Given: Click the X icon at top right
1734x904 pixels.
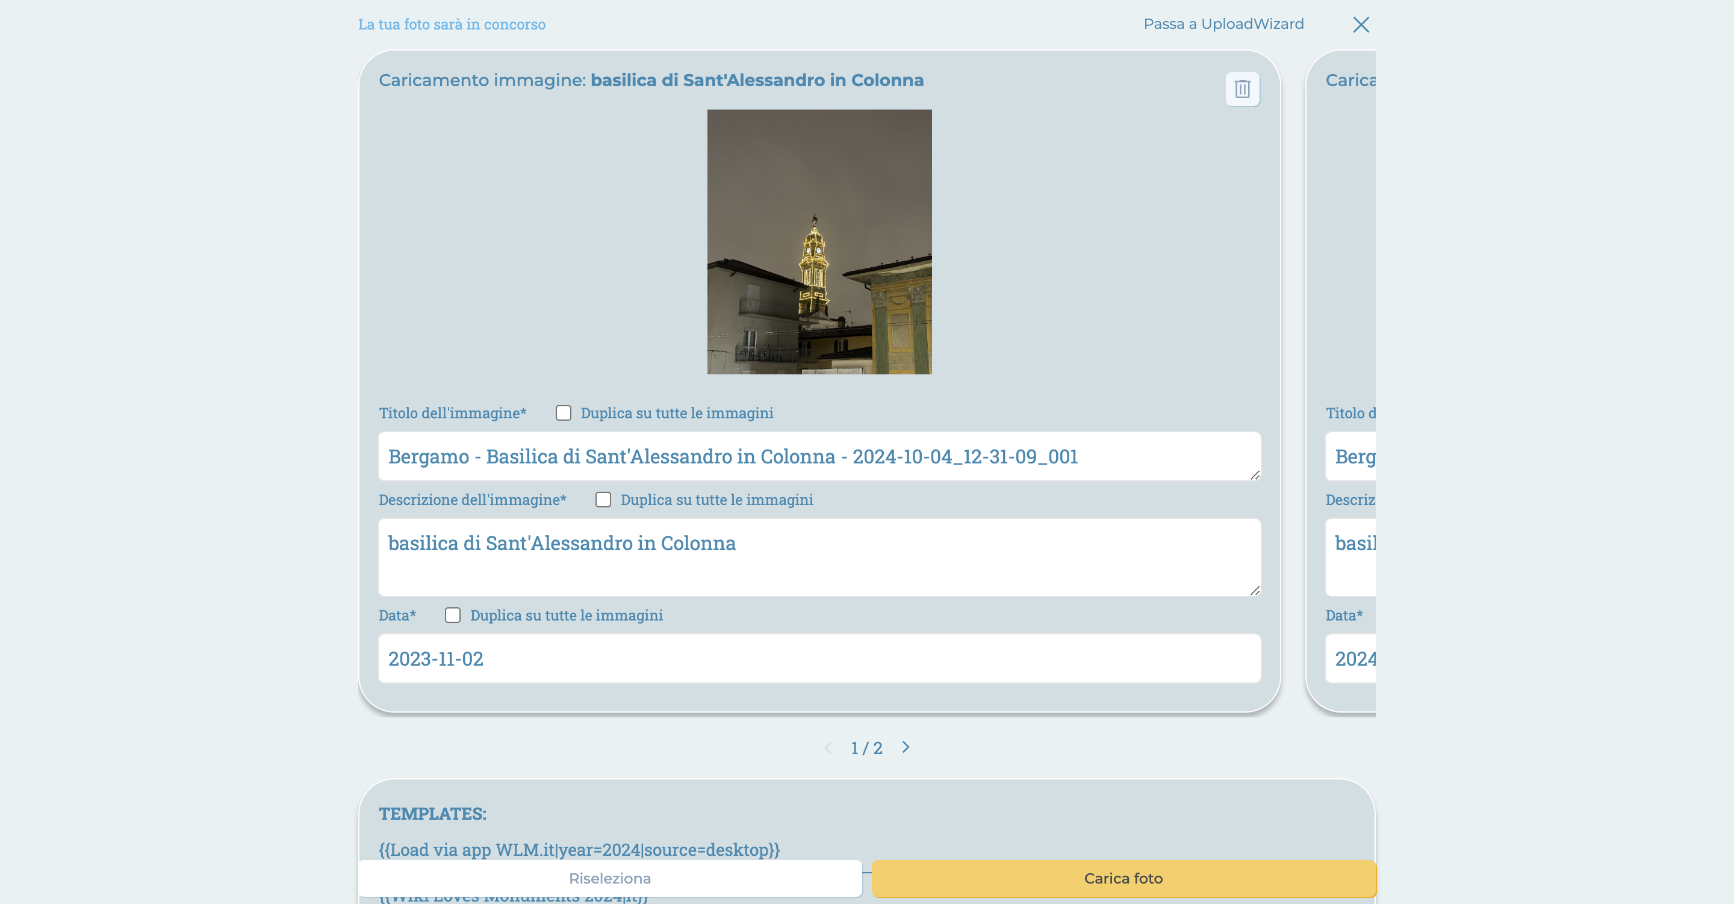Looking at the screenshot, I should (1361, 24).
